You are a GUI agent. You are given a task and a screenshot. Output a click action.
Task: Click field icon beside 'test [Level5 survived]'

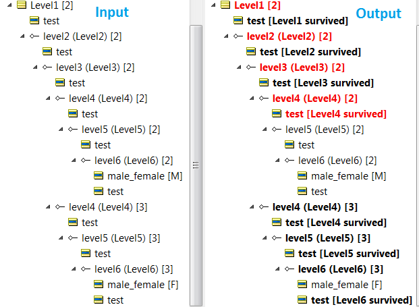(289, 253)
